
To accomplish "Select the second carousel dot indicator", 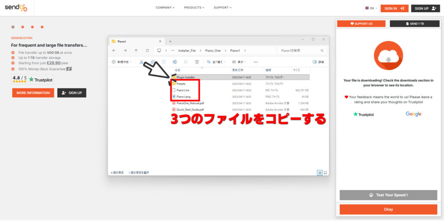I will (23, 27).
